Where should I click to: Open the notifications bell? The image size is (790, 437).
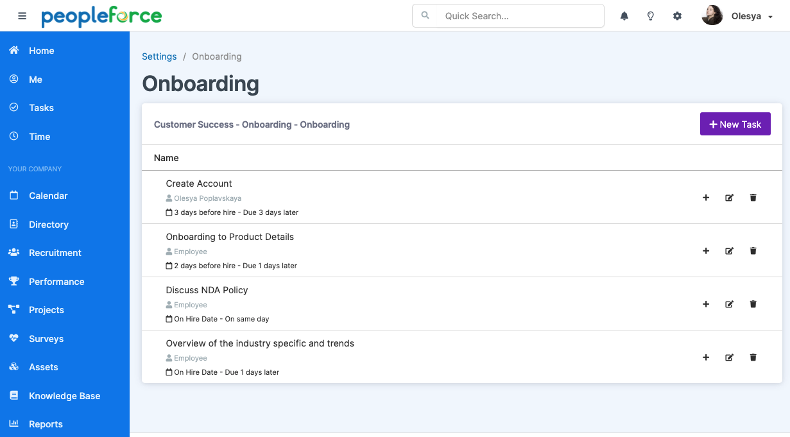pyautogui.click(x=624, y=16)
